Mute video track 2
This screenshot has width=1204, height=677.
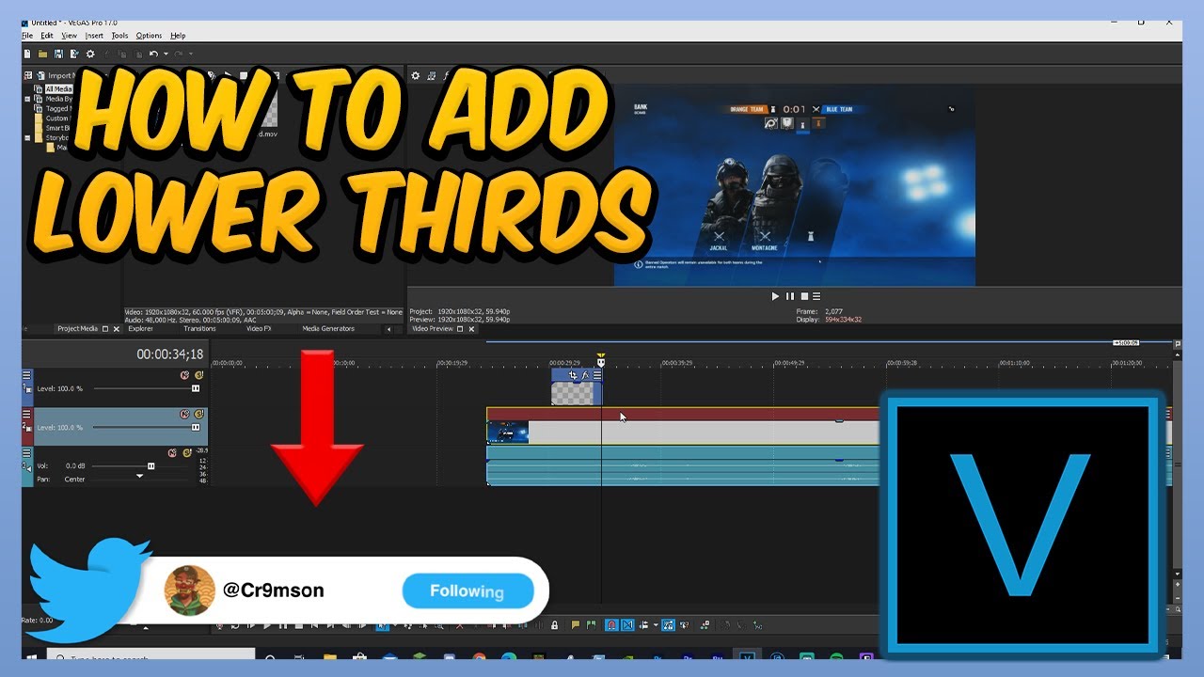pyautogui.click(x=184, y=414)
